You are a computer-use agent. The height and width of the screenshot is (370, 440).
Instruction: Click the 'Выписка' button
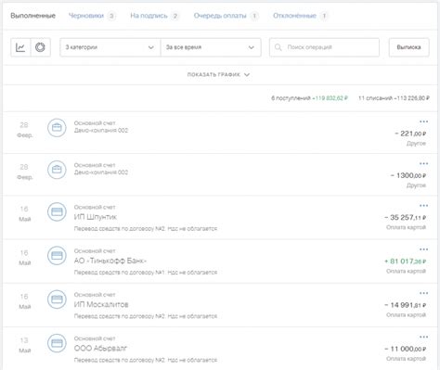coord(408,47)
